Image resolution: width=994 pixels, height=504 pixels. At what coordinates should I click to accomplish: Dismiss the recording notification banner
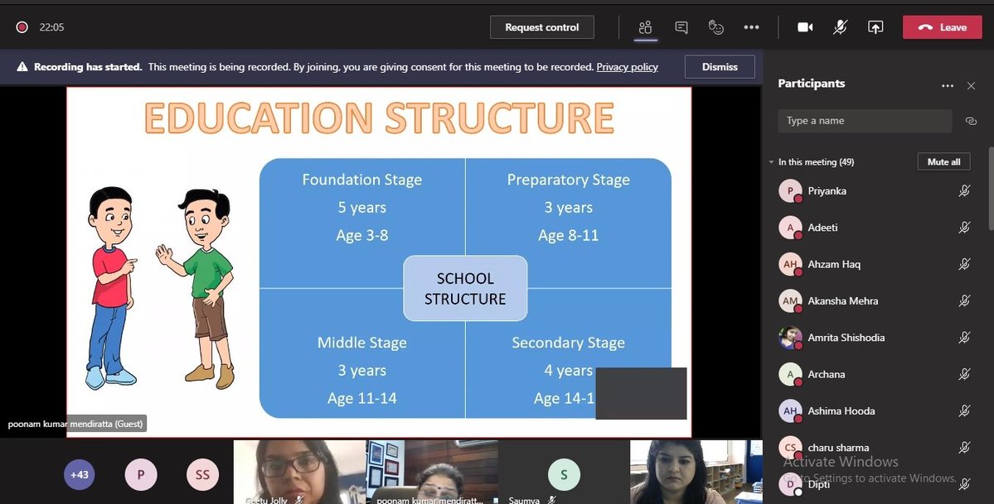click(720, 66)
